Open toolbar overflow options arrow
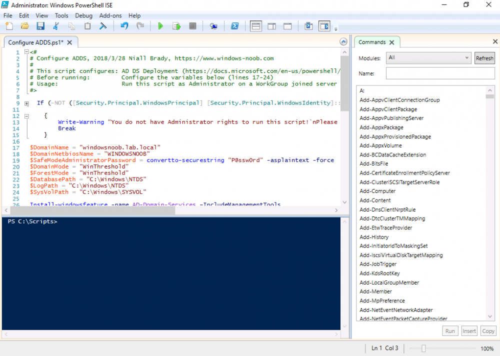Image resolution: width=500 pixels, height=356 pixels. (336, 29)
